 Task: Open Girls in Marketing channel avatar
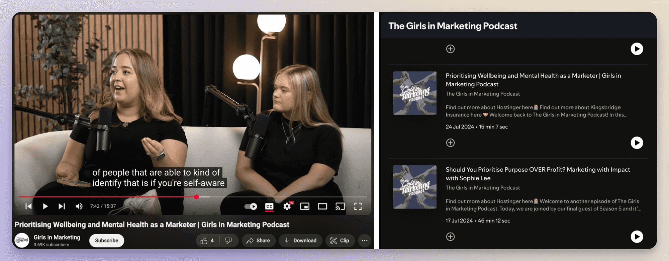pyautogui.click(x=22, y=240)
